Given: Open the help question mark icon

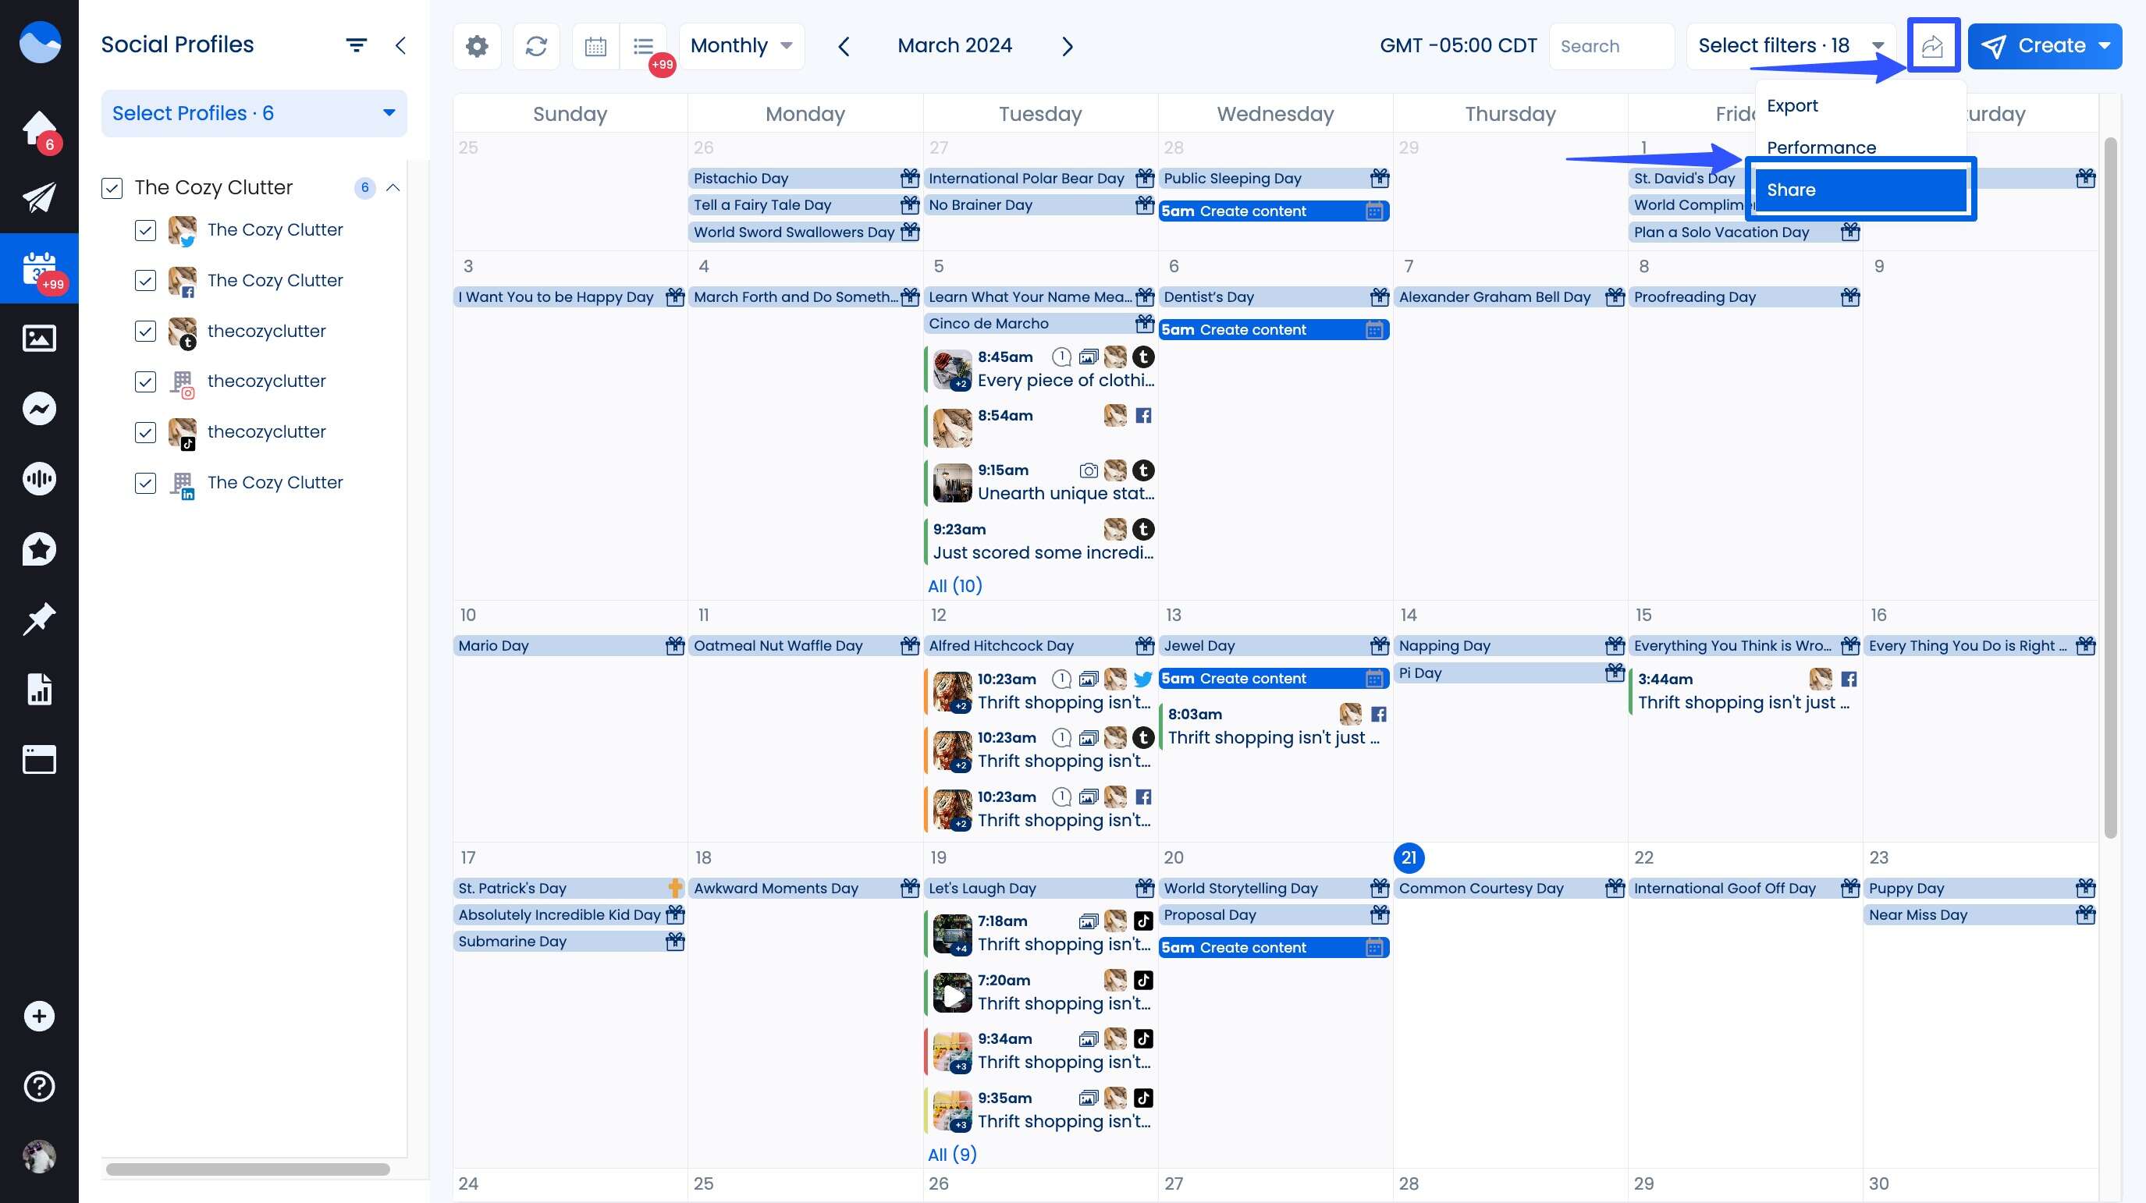Looking at the screenshot, I should tap(39, 1086).
